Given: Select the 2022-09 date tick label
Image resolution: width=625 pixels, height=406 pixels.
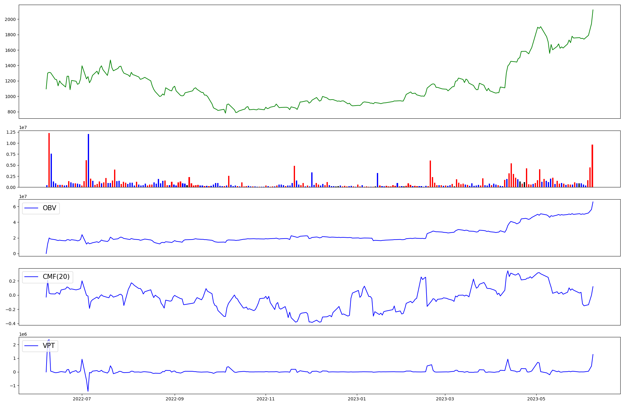Looking at the screenshot, I should tap(174, 399).
